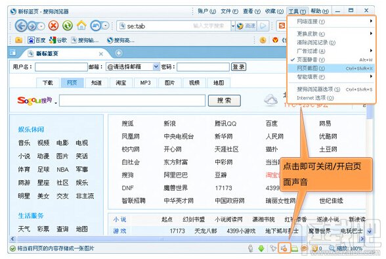The height and width of the screenshot is (259, 386).
Task: Click the 娱乐休闲 category heading
Action: pos(31,129)
